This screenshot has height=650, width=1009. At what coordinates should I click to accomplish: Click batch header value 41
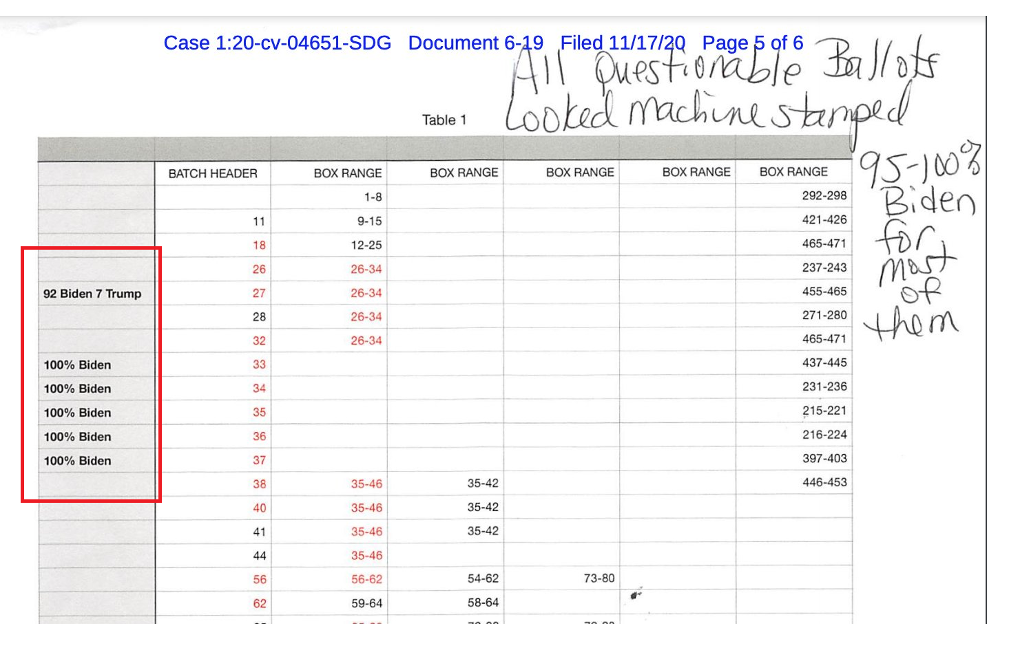pyautogui.click(x=259, y=532)
